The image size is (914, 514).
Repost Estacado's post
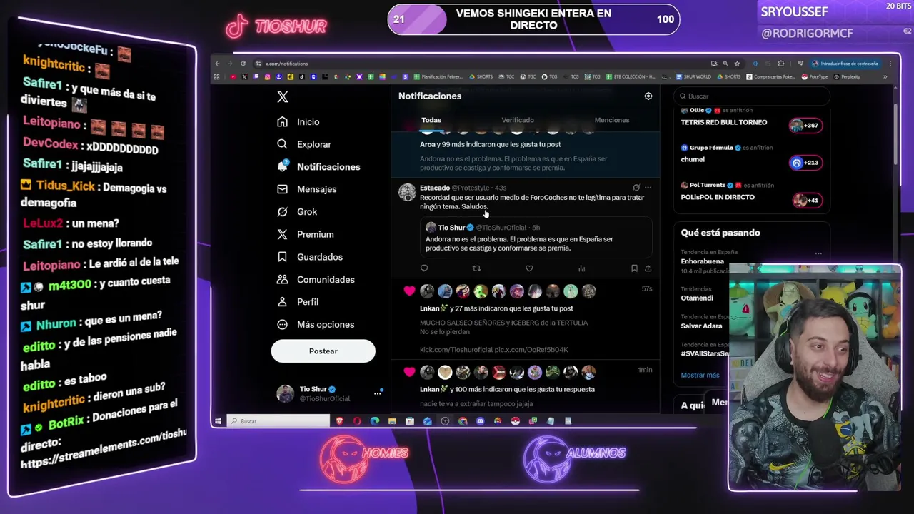point(476,268)
